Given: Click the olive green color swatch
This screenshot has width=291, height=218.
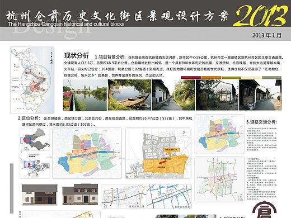Looking at the screenshot, I should tap(231, 77).
